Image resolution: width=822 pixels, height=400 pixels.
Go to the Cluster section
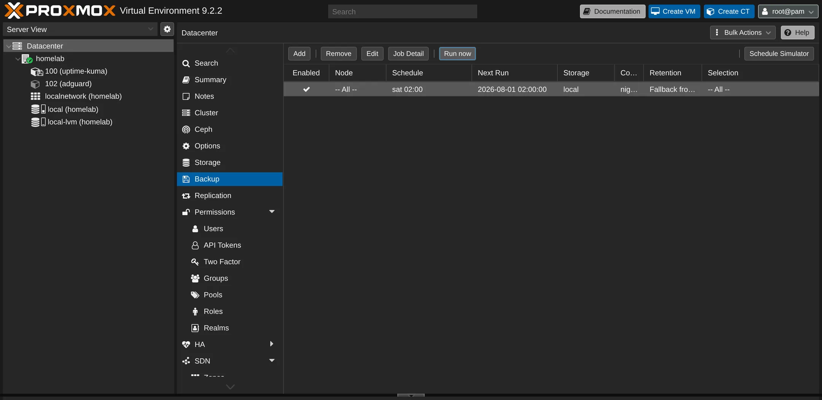click(x=230, y=113)
